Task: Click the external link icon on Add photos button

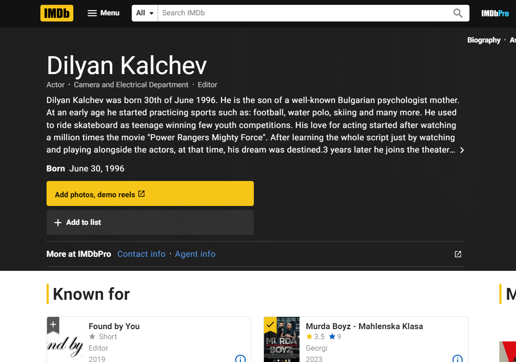Action: [x=141, y=193]
